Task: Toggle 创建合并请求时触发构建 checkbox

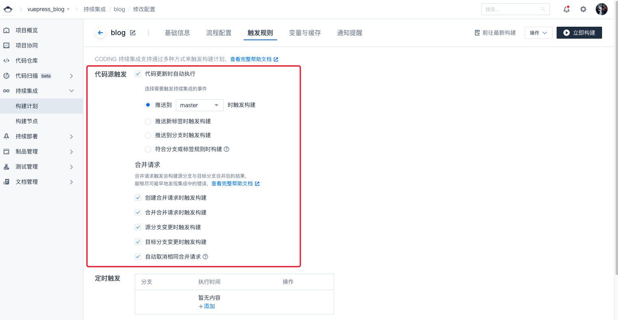Action: coord(138,198)
